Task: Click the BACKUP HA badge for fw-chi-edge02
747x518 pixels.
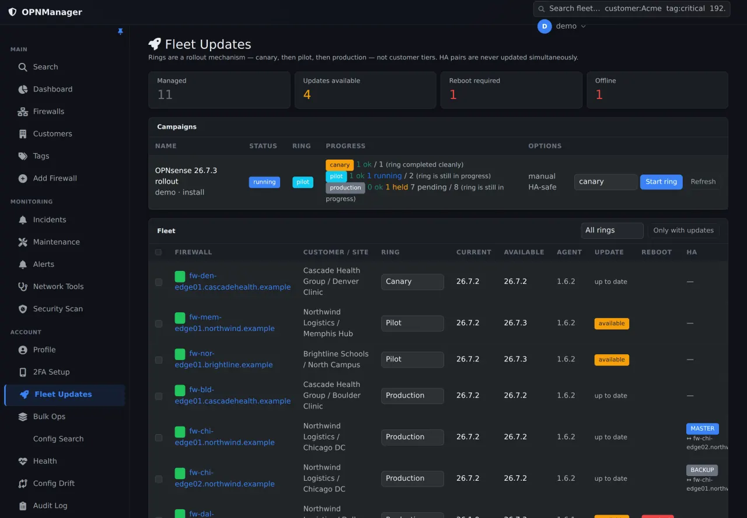Action: (702, 470)
